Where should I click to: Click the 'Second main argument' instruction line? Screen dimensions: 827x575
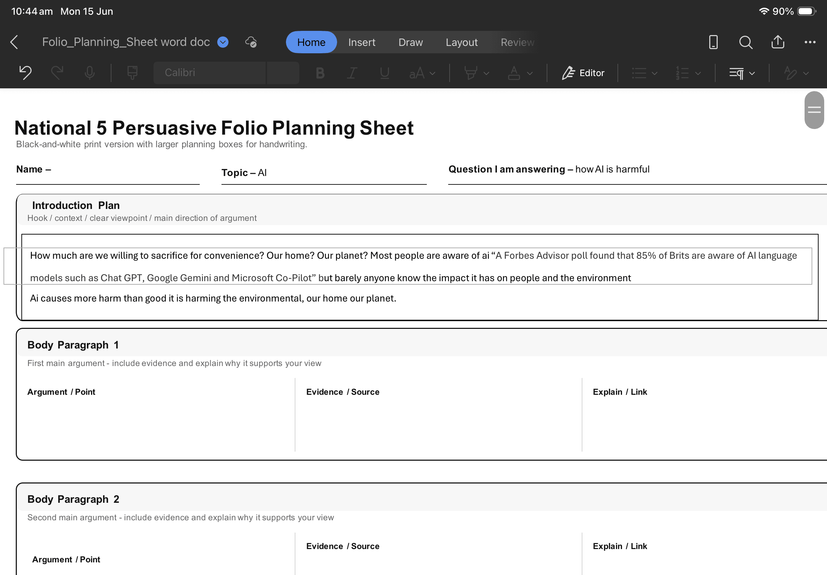[x=181, y=517]
